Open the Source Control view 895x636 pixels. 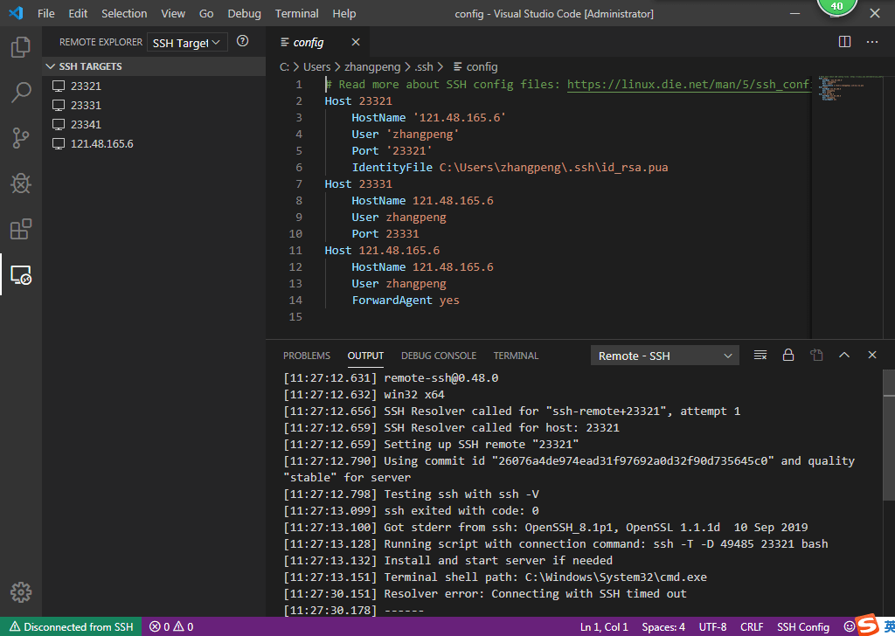[22, 138]
